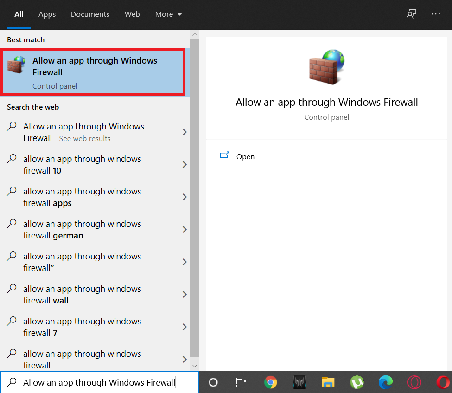This screenshot has height=393, width=452.
Task: Expand the More filter dropdown
Action: pyautogui.click(x=168, y=14)
